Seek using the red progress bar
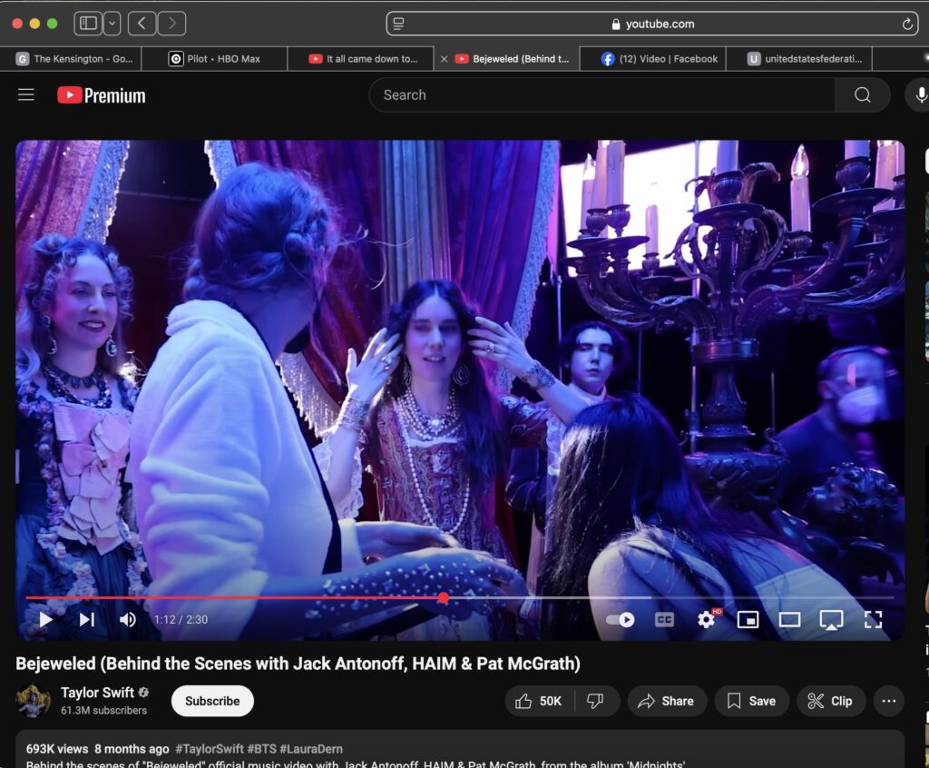Viewport: 929px width, 768px height. (x=460, y=598)
